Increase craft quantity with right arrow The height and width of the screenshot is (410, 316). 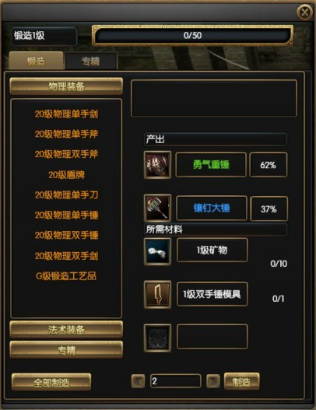(213, 381)
